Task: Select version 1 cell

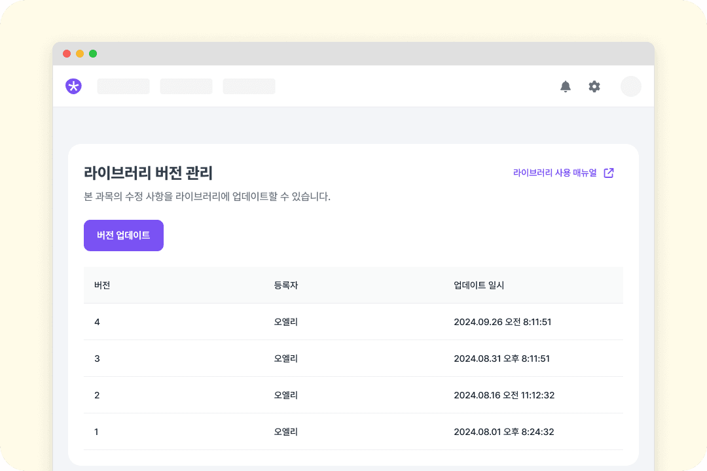Action: (96, 432)
